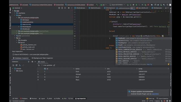This screenshot has height=102, width=181.
Task: Click the Run app play icon
Action: [x=128, y=5]
